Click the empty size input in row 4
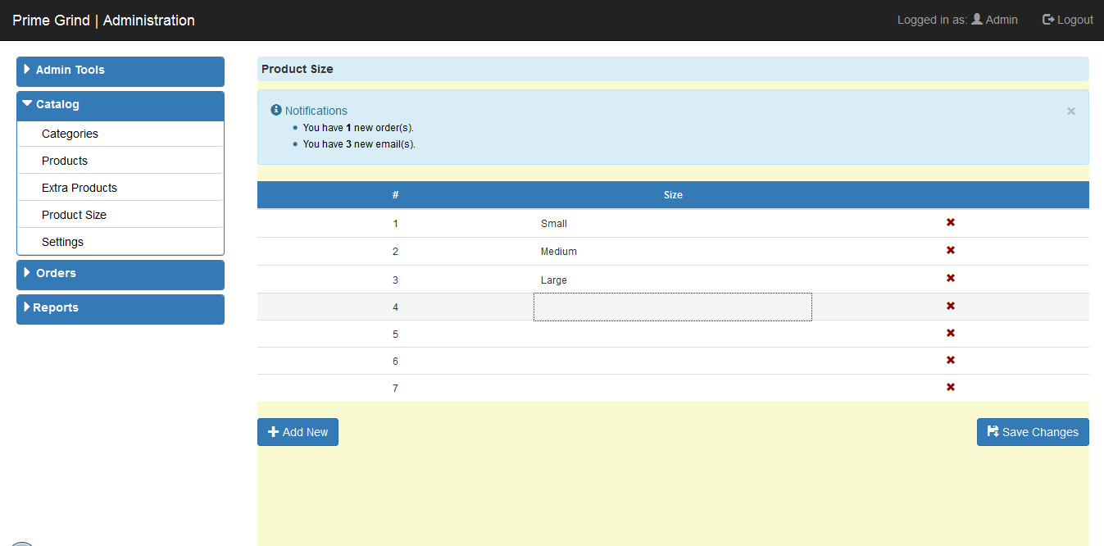 pos(672,306)
